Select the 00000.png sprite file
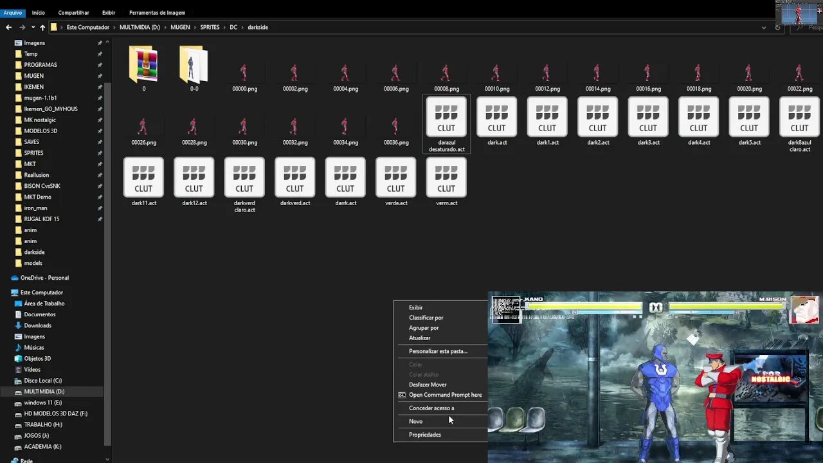The image size is (823, 463). point(244,77)
